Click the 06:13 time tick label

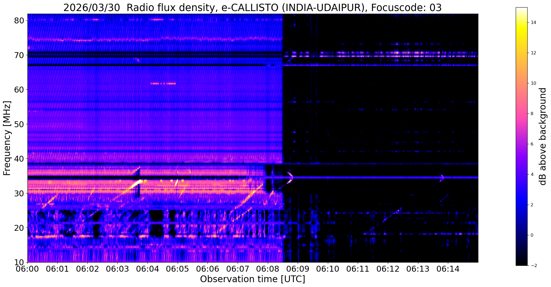pyautogui.click(x=418, y=268)
